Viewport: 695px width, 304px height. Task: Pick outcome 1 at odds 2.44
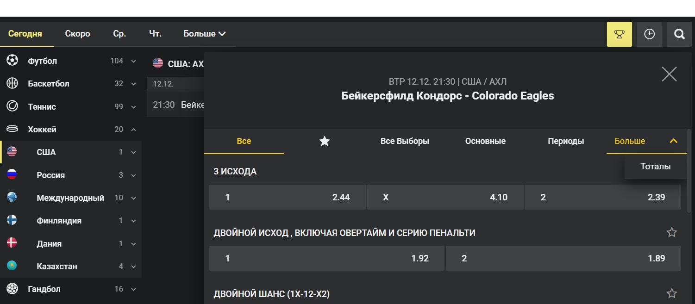[x=288, y=197]
